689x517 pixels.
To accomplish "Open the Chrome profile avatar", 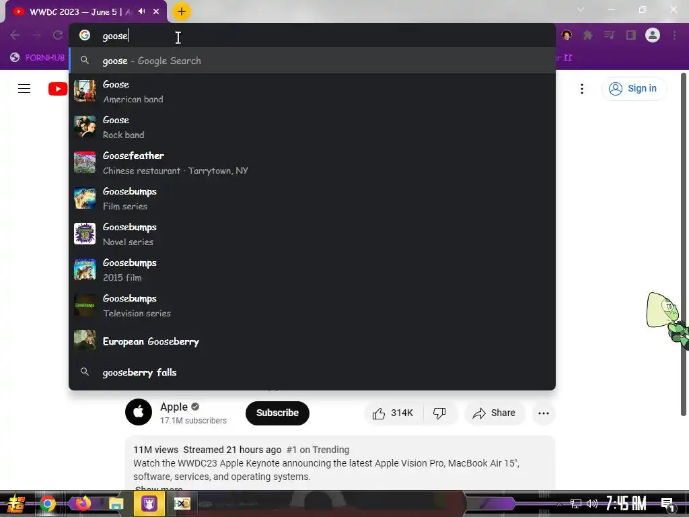I will click(653, 35).
